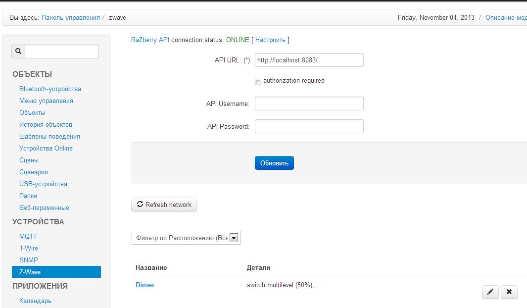Viewport: 527px width, 308px height.
Task: Open Сценарии from the objects menu
Action: point(34,172)
